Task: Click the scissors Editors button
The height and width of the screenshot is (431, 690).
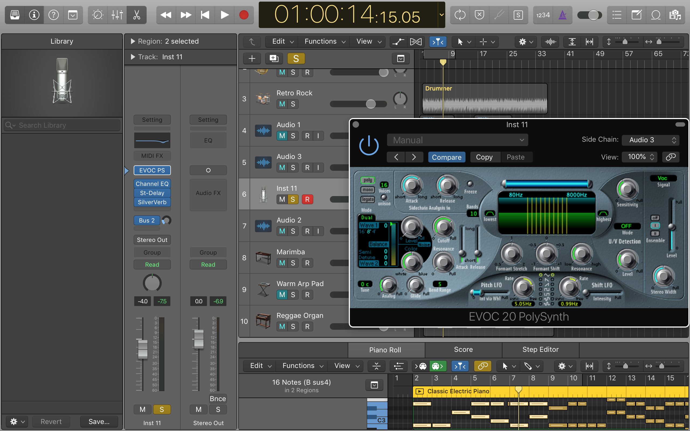Action: click(137, 15)
